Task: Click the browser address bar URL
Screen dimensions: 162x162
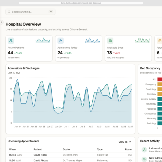Action: (x=81, y=3)
